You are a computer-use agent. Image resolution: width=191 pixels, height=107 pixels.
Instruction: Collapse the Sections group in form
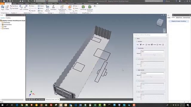point(137,42)
